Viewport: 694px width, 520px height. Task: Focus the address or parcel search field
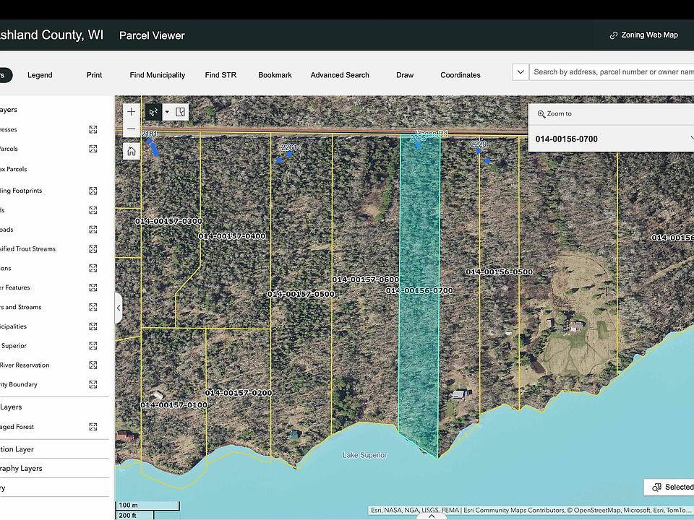point(612,72)
